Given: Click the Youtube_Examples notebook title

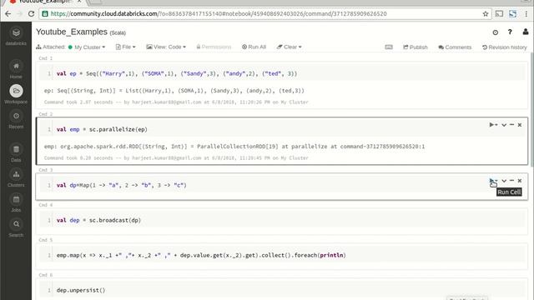Looking at the screenshot, I should [72, 32].
